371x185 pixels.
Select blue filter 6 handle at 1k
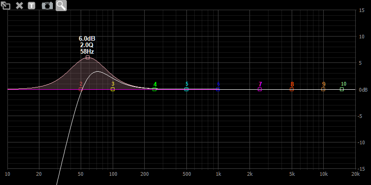point(218,89)
